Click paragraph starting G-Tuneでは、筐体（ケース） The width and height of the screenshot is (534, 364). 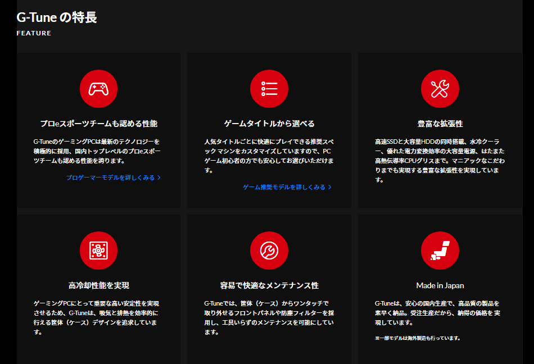click(269, 318)
